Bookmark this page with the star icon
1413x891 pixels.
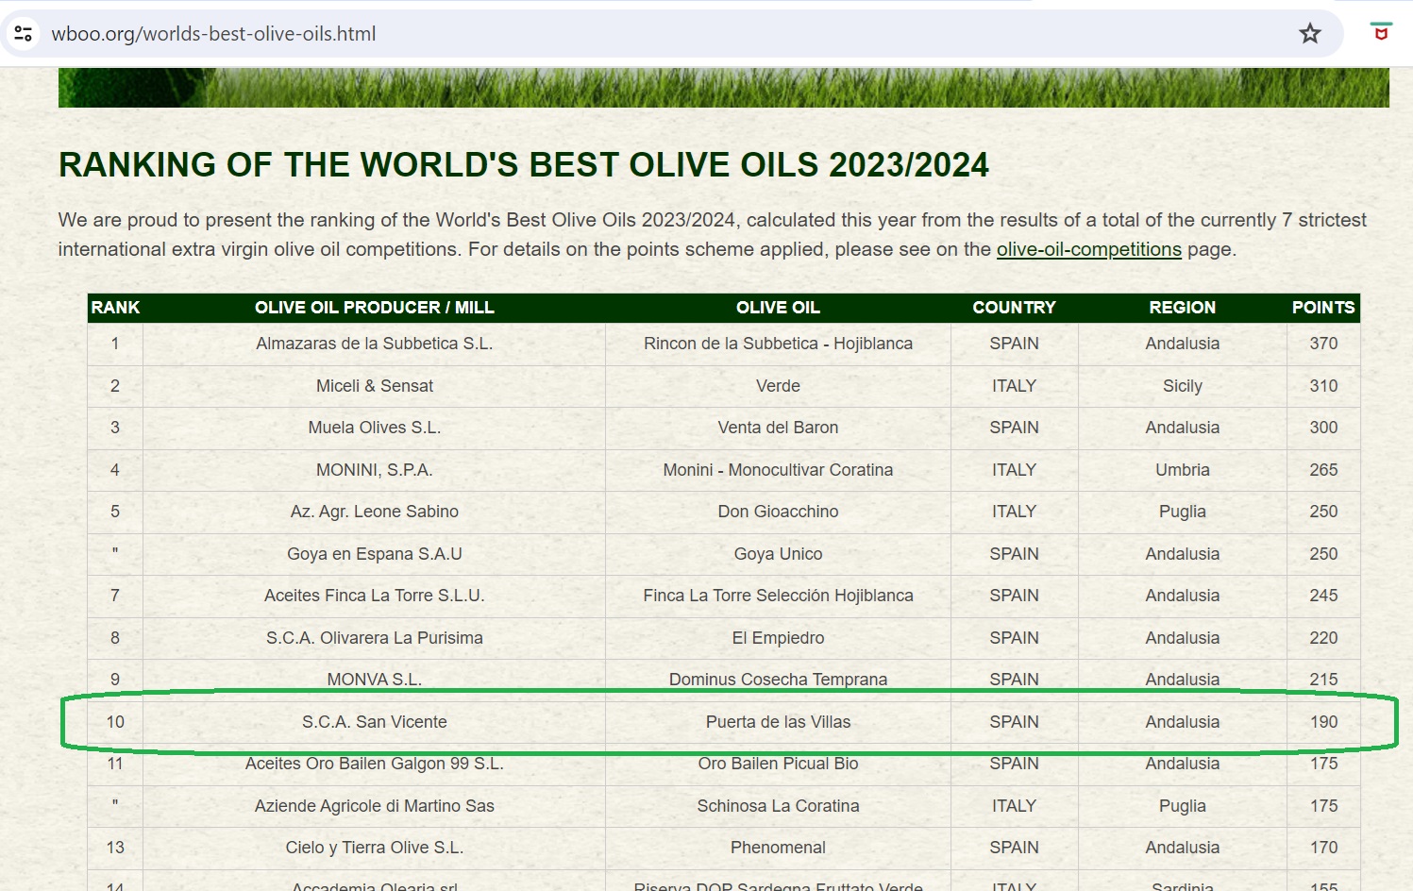[x=1310, y=34]
